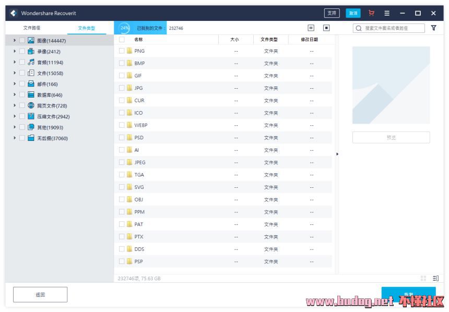Click the GIF folder icon

pos(129,75)
